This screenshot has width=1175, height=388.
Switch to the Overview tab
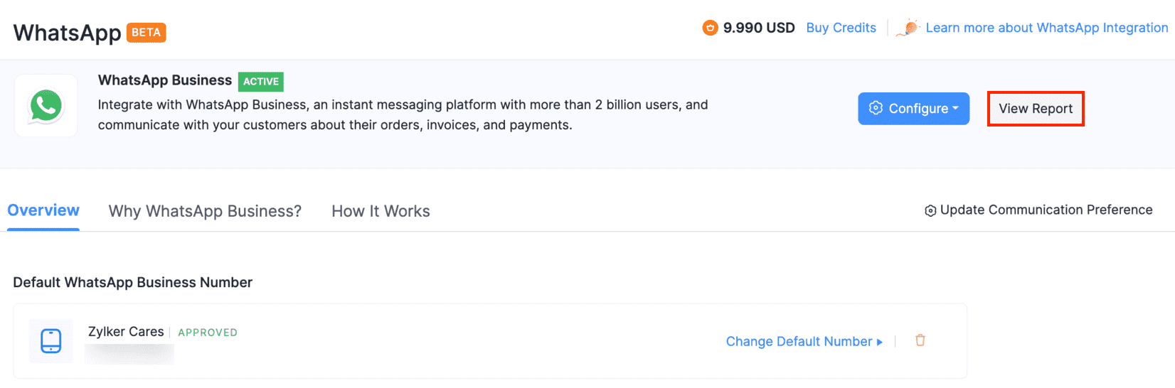pyautogui.click(x=43, y=211)
